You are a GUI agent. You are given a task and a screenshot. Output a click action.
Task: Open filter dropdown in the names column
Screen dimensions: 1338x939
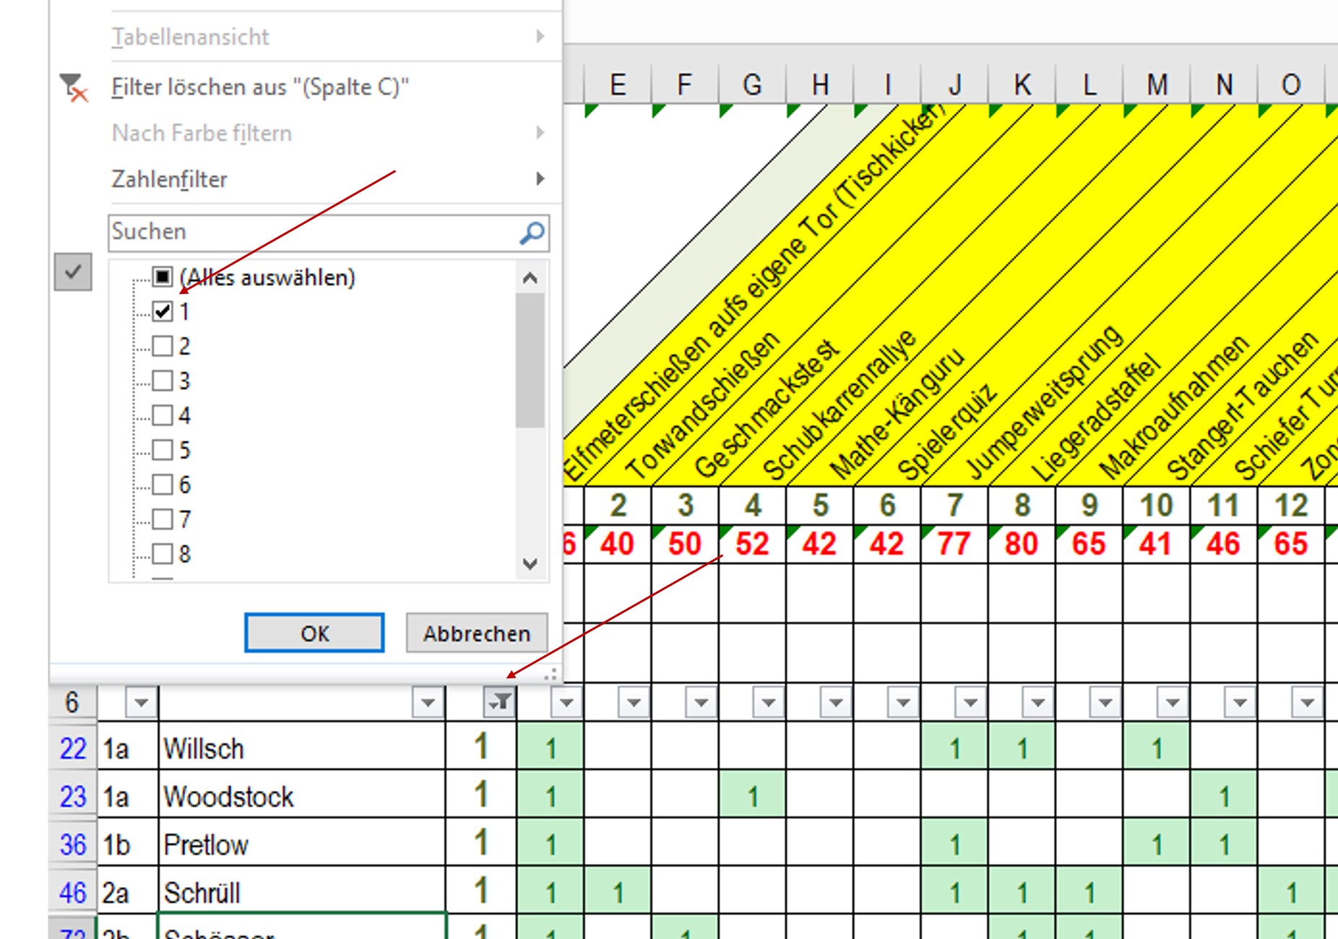pyautogui.click(x=427, y=702)
